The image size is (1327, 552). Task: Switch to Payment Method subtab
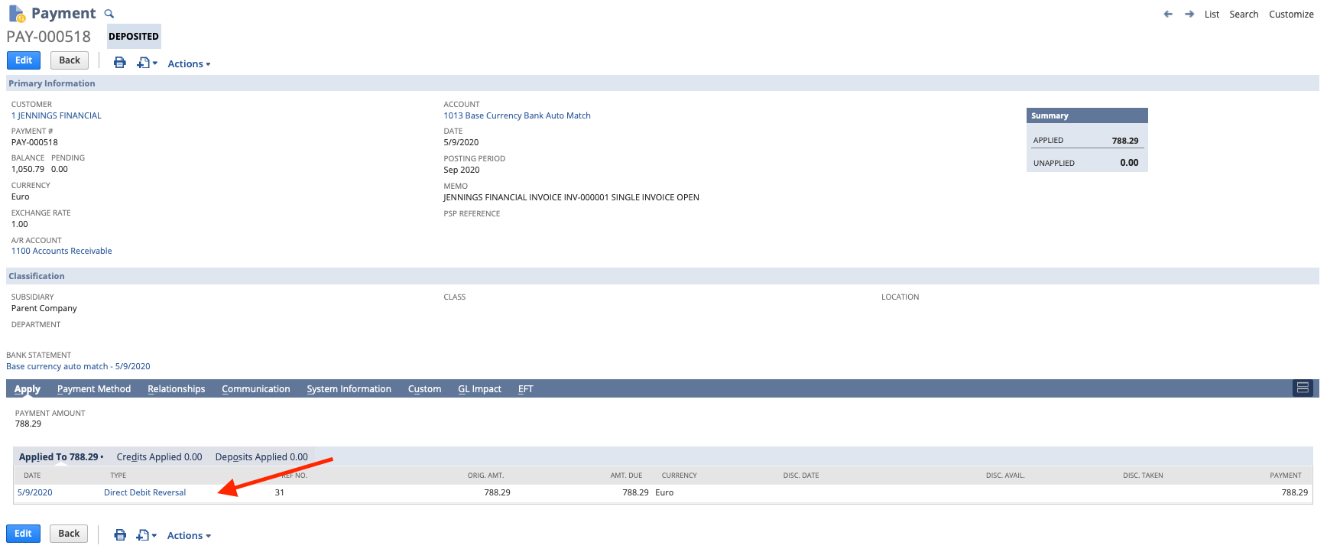[x=94, y=389]
